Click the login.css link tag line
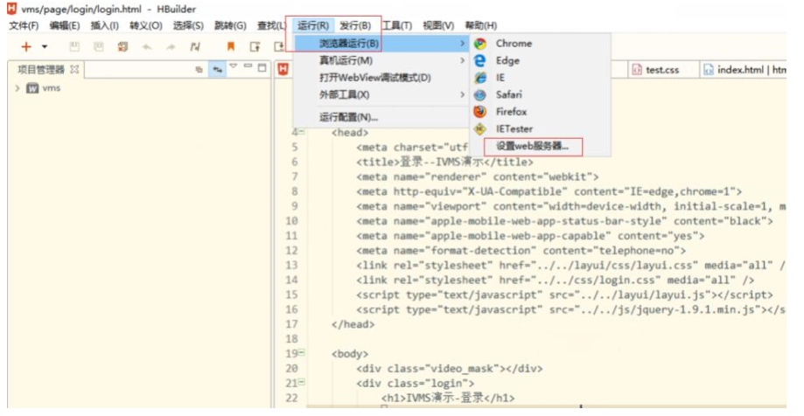Screen dimensions: 804x416 tap(556, 281)
